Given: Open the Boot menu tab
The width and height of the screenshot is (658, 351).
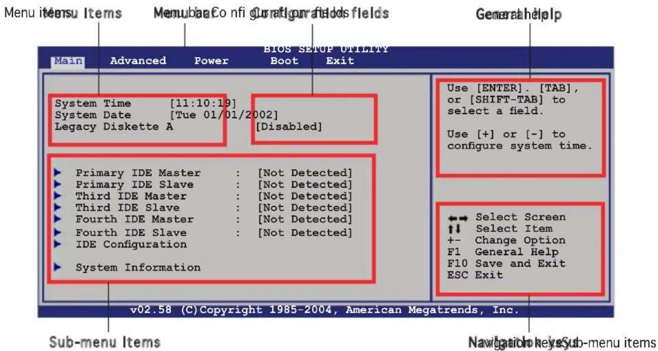Looking at the screenshot, I should pos(284,61).
